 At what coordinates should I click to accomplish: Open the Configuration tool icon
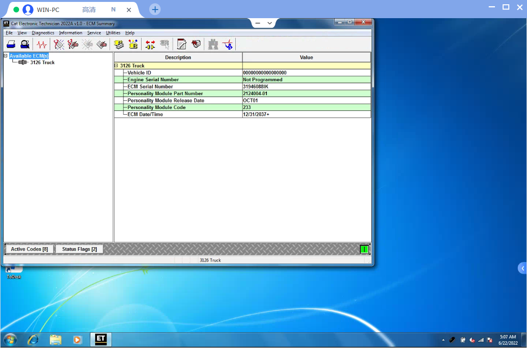[x=133, y=44]
